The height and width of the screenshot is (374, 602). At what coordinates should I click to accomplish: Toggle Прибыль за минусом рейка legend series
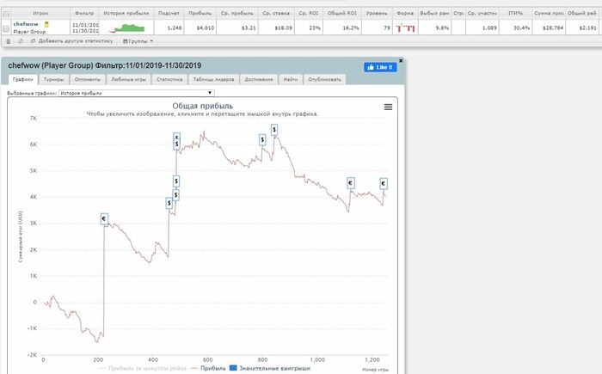(x=142, y=368)
